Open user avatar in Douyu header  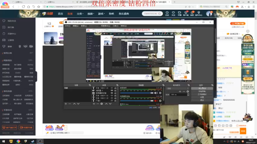[x=209, y=13]
